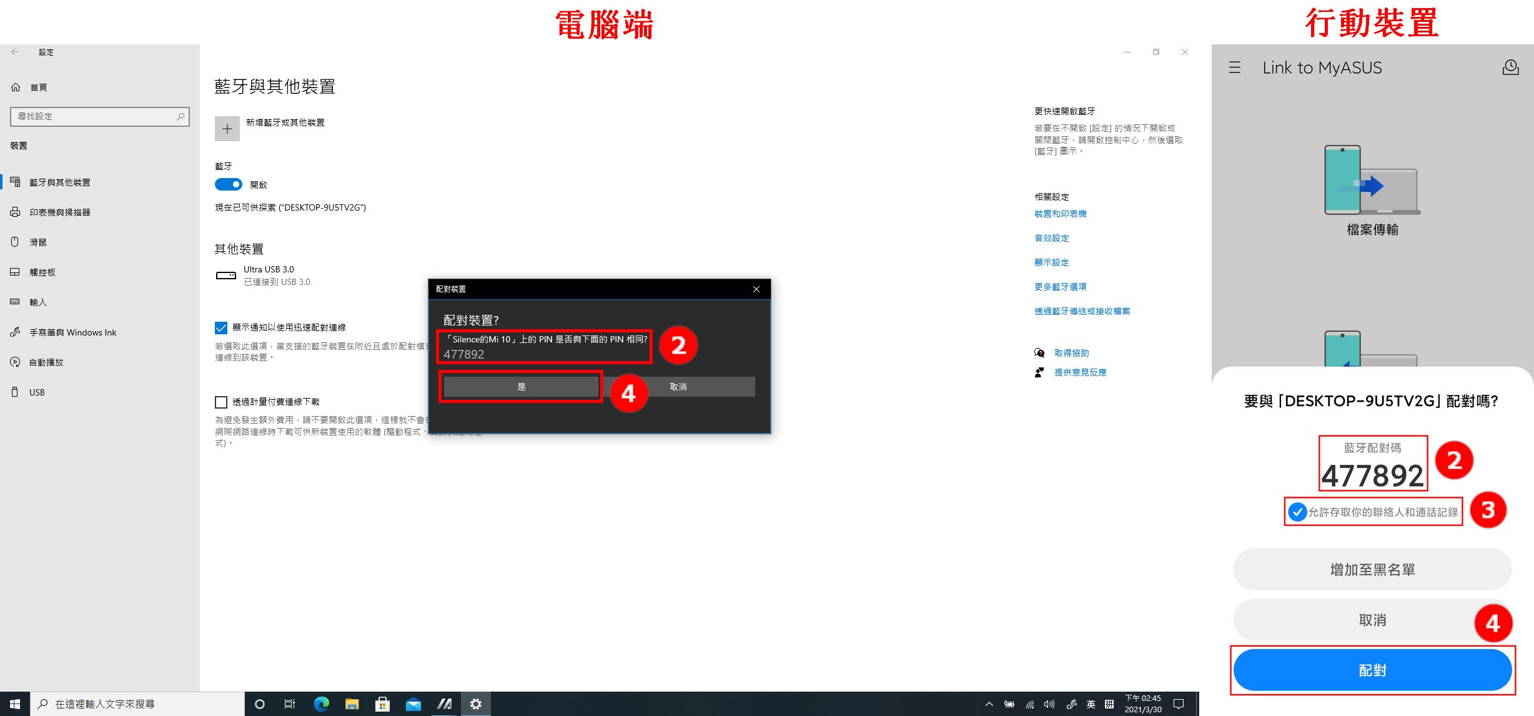
Task: Open 自動播放 autoplay settings
Action: [46, 362]
